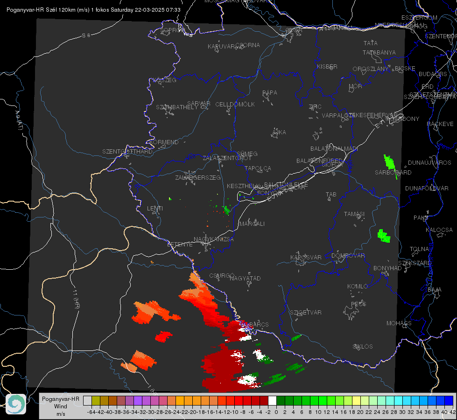The height and width of the screenshot is (420, 457).
Task: Click the KAPOSVAR city label
Action: click(306, 257)
